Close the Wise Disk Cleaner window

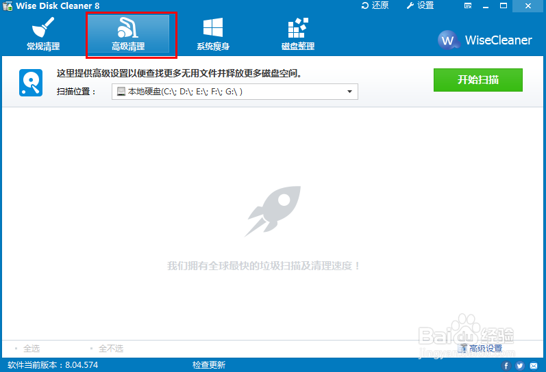click(x=528, y=6)
